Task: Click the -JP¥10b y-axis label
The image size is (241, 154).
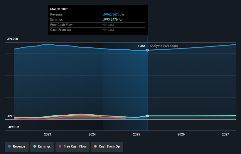Action: [13, 127]
